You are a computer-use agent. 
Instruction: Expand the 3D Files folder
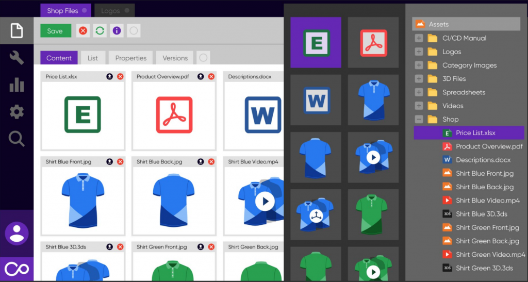coord(419,79)
